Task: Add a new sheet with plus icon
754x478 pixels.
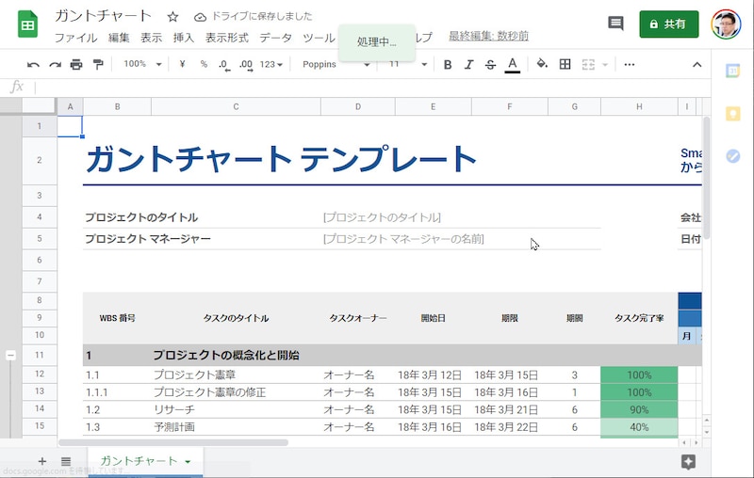Action: tap(41, 461)
